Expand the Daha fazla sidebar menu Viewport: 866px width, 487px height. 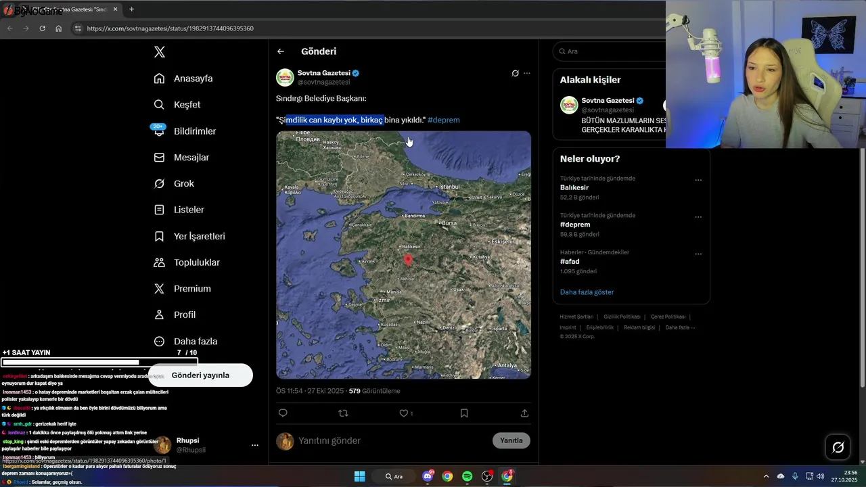pyautogui.click(x=185, y=342)
